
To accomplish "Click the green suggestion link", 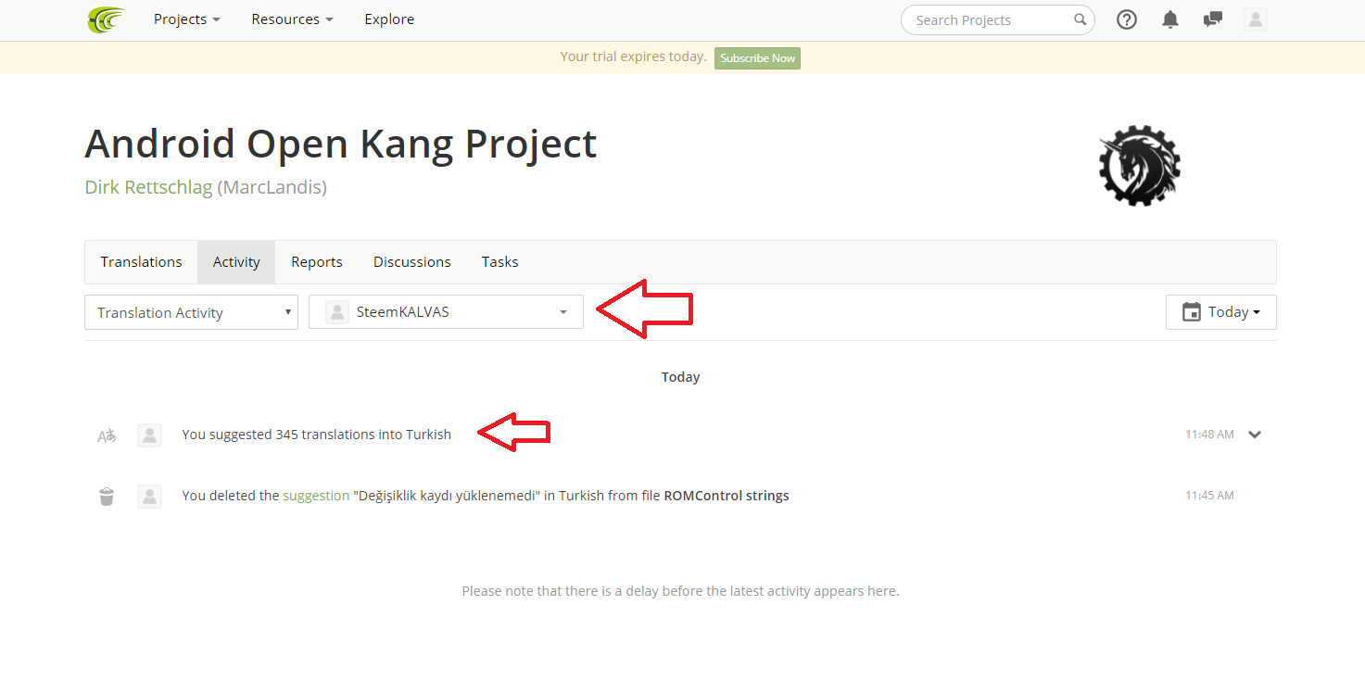I will (x=316, y=496).
